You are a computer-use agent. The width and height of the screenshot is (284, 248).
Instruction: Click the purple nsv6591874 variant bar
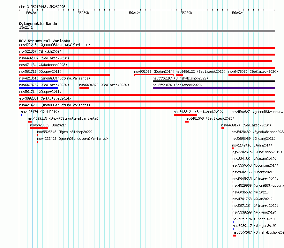pyautogui.click(x=214, y=88)
